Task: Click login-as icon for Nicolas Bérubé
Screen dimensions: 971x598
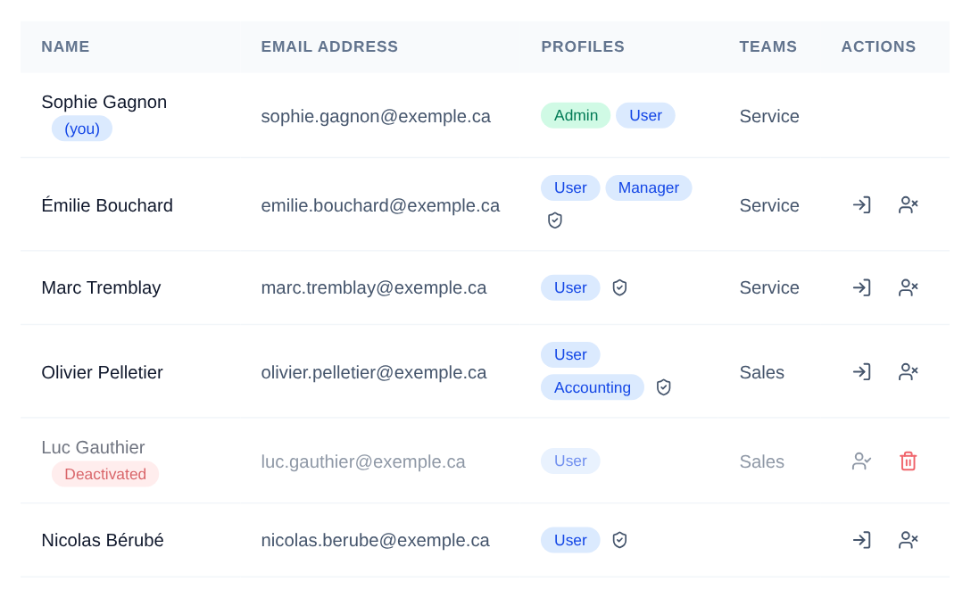Action: click(861, 540)
